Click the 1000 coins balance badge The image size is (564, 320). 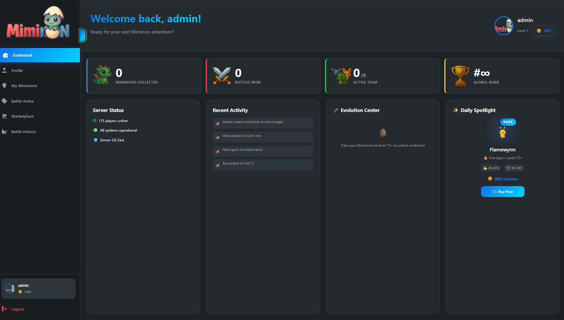(x=544, y=31)
